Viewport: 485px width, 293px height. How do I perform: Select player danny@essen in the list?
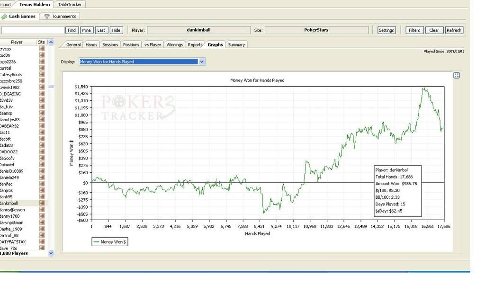[x=12, y=210]
